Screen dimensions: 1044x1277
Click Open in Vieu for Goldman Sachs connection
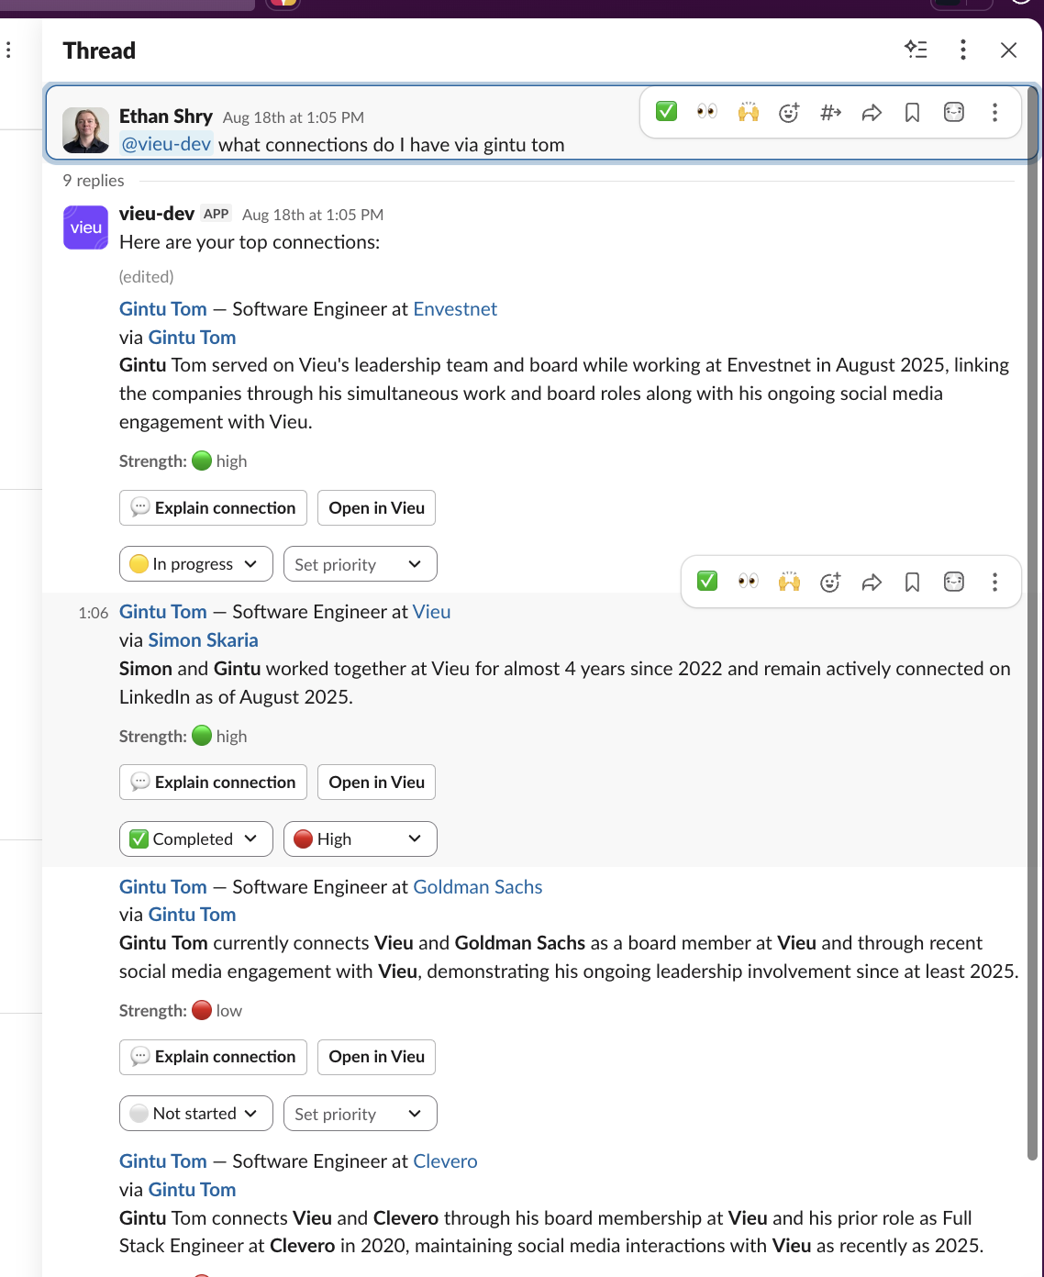pyautogui.click(x=376, y=1057)
